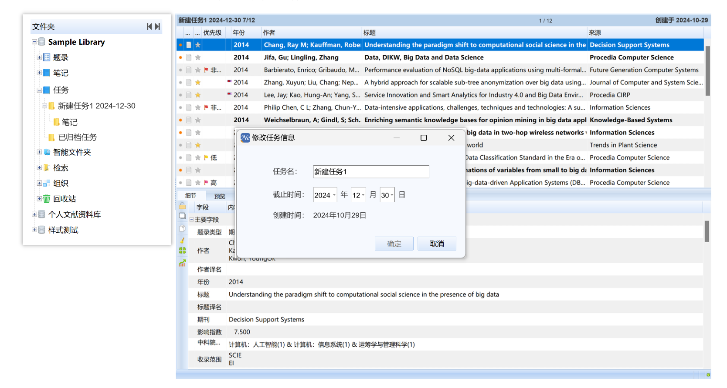Click the chart with arrow icon in detail toolbar
The height and width of the screenshot is (388, 727).
(x=182, y=263)
